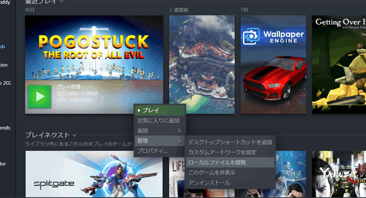366x198 pixels.
Task: Open the Wallpaper Engine cover
Action: click(273, 65)
